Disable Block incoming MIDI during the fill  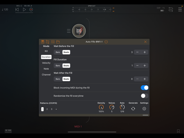(x=145, y=88)
